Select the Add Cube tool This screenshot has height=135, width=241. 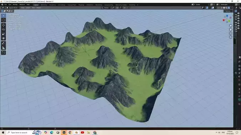coord(3,53)
